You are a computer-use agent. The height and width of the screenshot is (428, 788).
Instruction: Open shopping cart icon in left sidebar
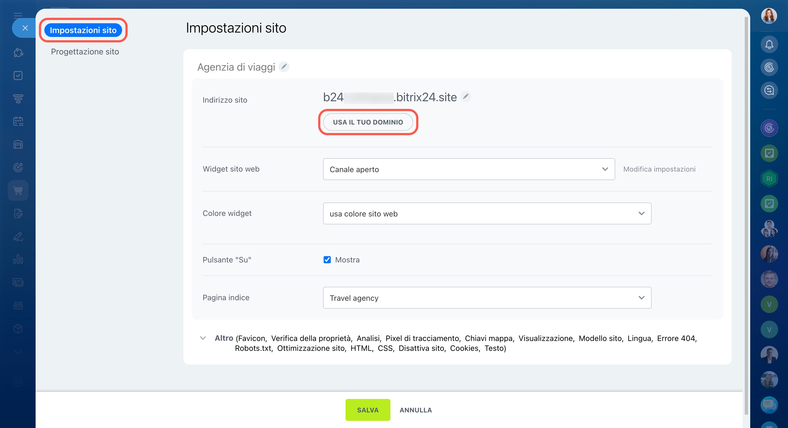(18, 190)
